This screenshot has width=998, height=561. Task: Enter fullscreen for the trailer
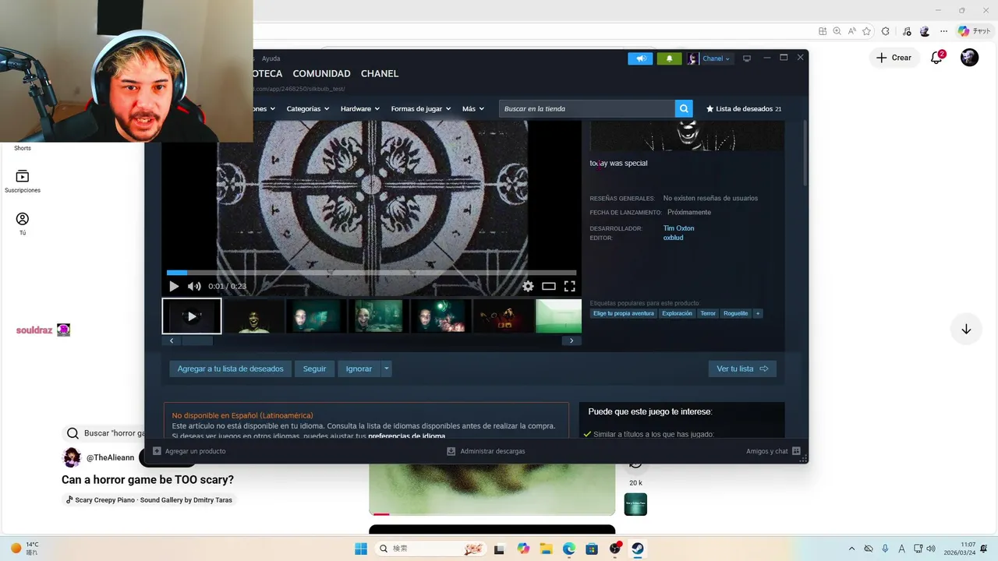tap(570, 286)
